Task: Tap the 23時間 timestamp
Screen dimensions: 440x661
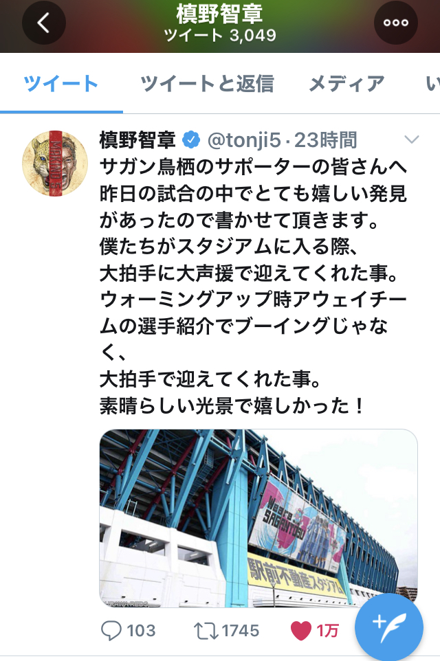Action: (326, 140)
